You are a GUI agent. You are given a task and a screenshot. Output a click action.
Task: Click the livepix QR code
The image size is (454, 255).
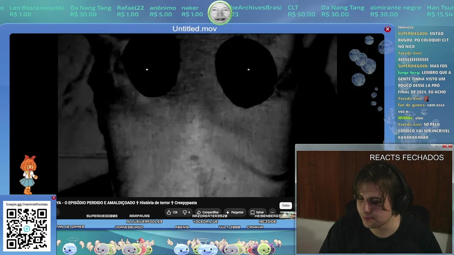coord(27,229)
